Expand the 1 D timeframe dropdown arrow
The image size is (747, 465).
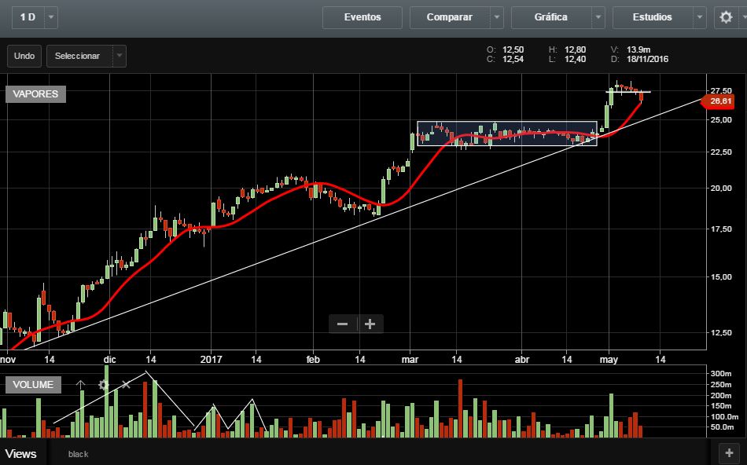pyautogui.click(x=51, y=16)
